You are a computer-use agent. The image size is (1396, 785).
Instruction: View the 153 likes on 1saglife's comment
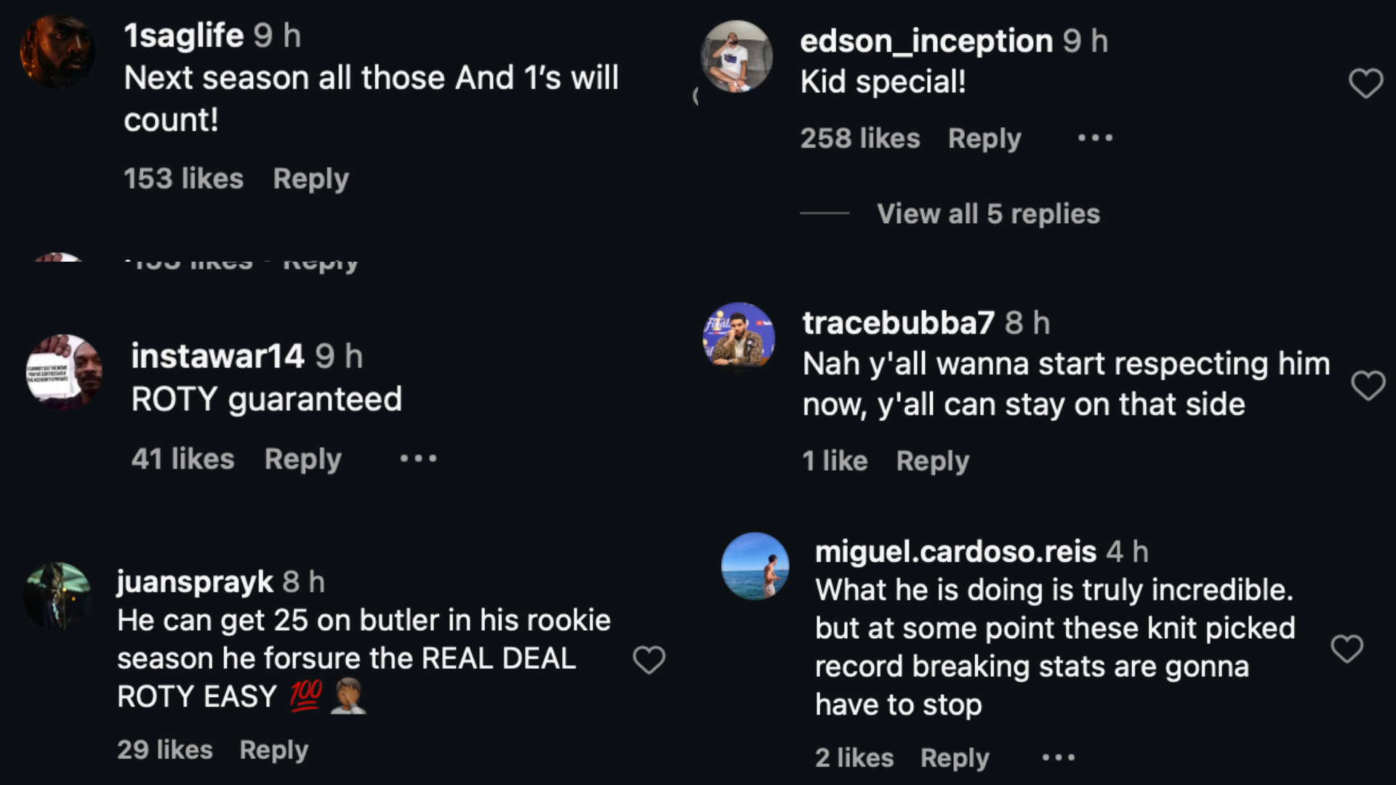pos(183,179)
